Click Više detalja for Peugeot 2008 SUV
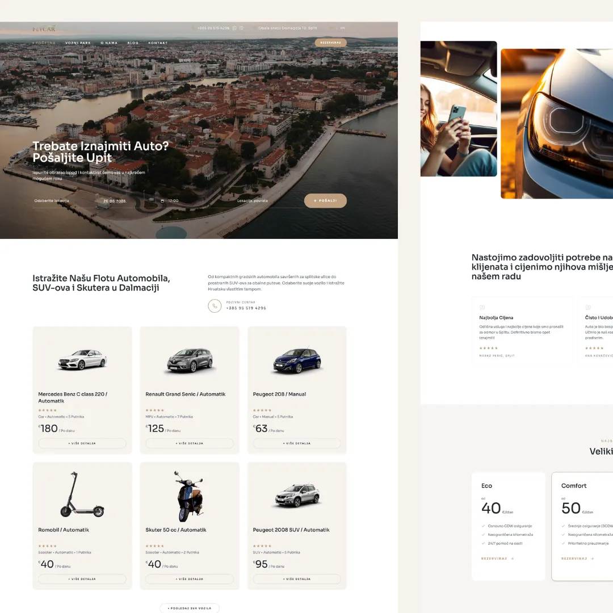This screenshot has width=613, height=613. click(x=297, y=579)
